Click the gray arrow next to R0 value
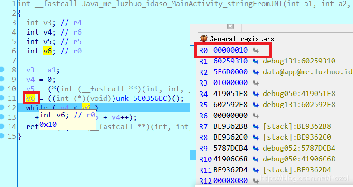This screenshot has width=353, height=187. pos(256,51)
